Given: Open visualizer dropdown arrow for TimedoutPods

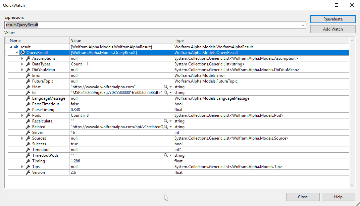Looking at the screenshot, I should (x=170, y=155).
